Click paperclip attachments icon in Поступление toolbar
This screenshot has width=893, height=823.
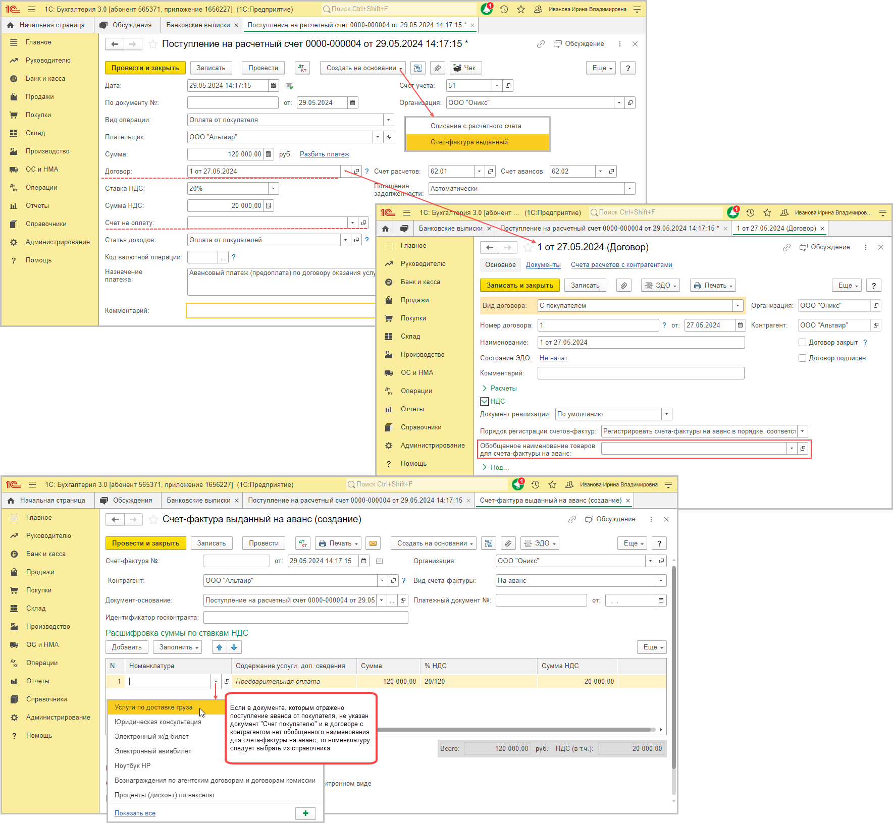pyautogui.click(x=438, y=68)
